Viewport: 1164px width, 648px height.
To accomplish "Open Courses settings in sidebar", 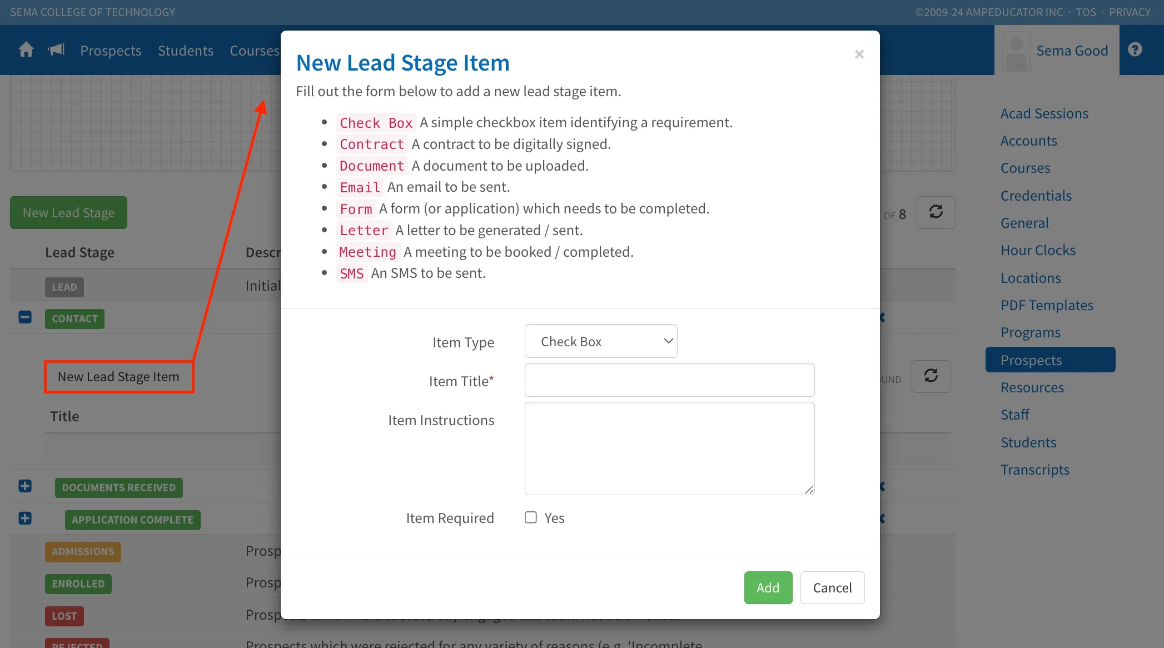I will coord(1026,168).
